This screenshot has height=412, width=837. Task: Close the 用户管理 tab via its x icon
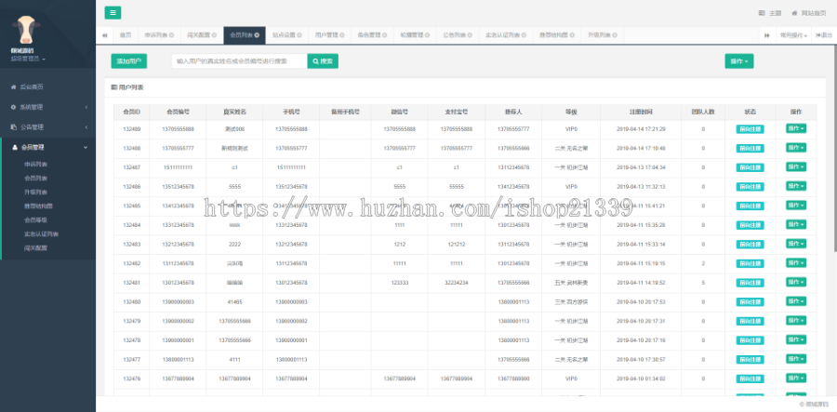point(342,35)
